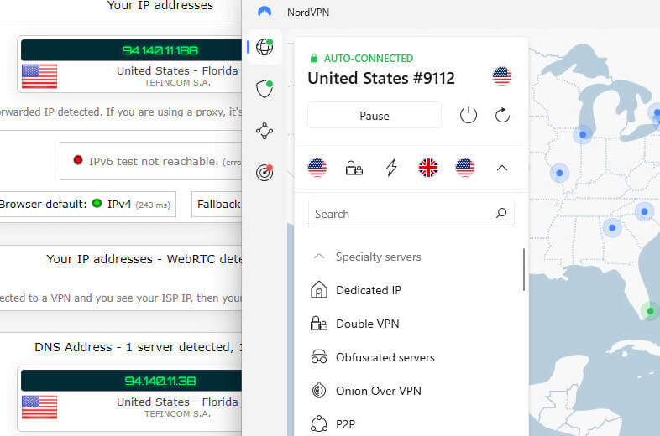Image resolution: width=660 pixels, height=436 pixels.
Task: Open the Threat Protection shield tab
Action: pyautogui.click(x=265, y=89)
